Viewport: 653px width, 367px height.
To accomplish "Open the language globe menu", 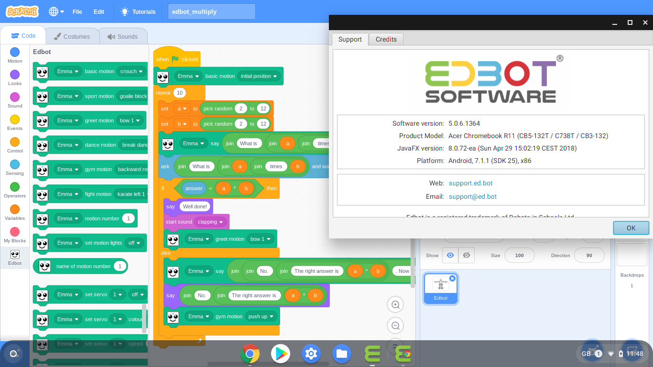I will pos(56,11).
